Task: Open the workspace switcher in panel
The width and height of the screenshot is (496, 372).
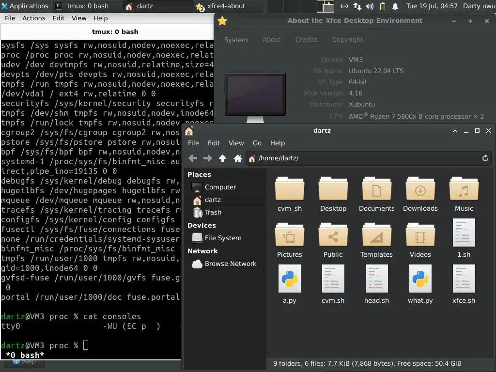Action: point(325,6)
